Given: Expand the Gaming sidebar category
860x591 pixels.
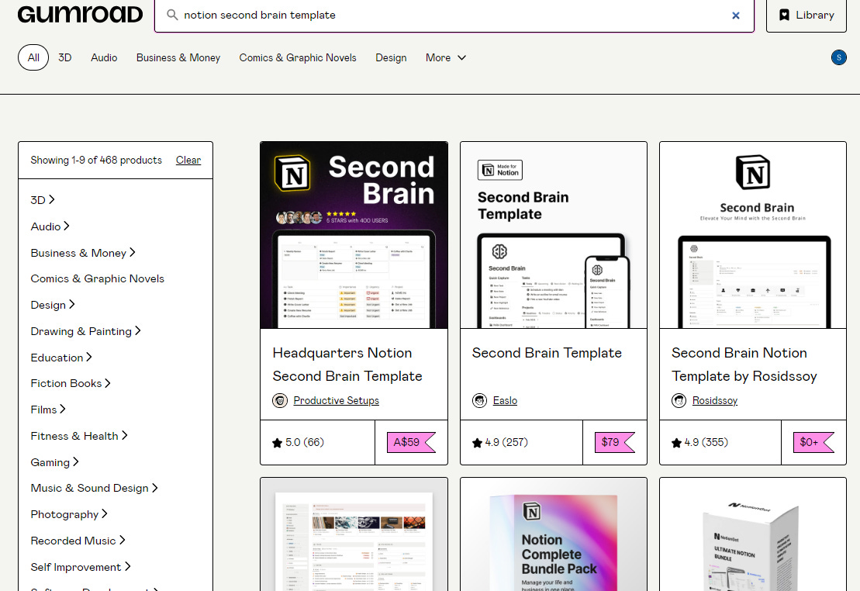Looking at the screenshot, I should click(x=55, y=462).
